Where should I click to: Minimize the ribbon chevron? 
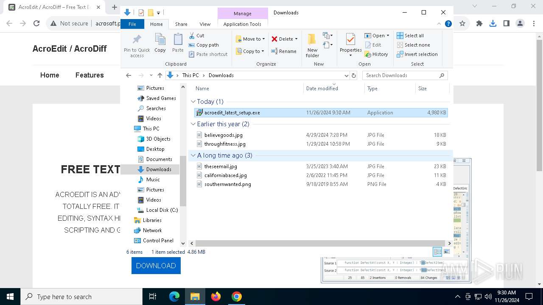point(439,24)
